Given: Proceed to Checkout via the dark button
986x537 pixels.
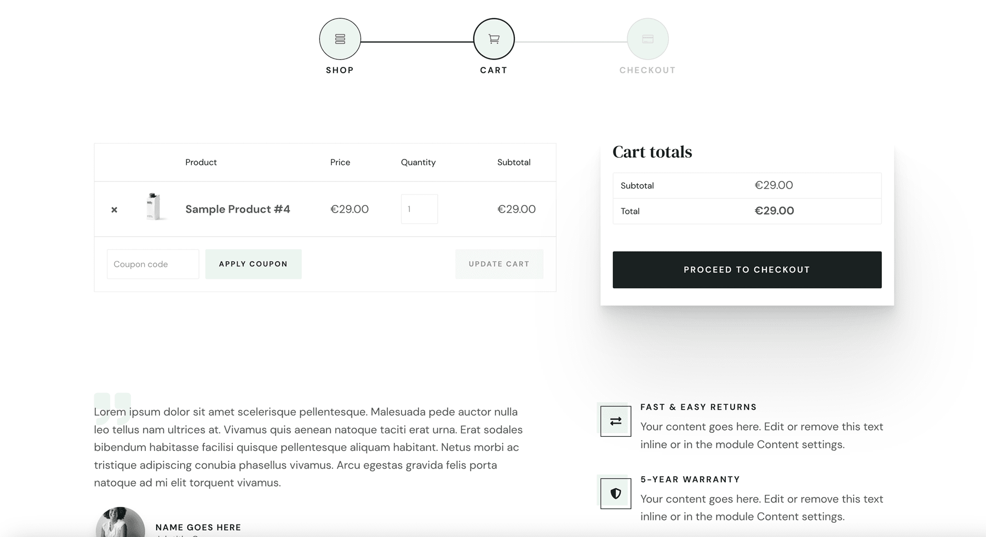Looking at the screenshot, I should (x=747, y=270).
